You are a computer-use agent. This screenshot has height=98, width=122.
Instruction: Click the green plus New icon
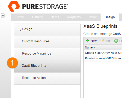(x=88, y=41)
